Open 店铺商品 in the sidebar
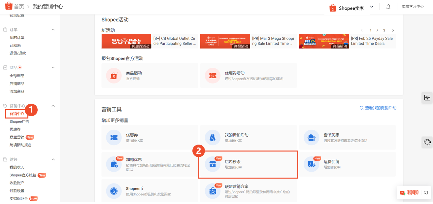This screenshot has width=433, height=204. (17, 84)
